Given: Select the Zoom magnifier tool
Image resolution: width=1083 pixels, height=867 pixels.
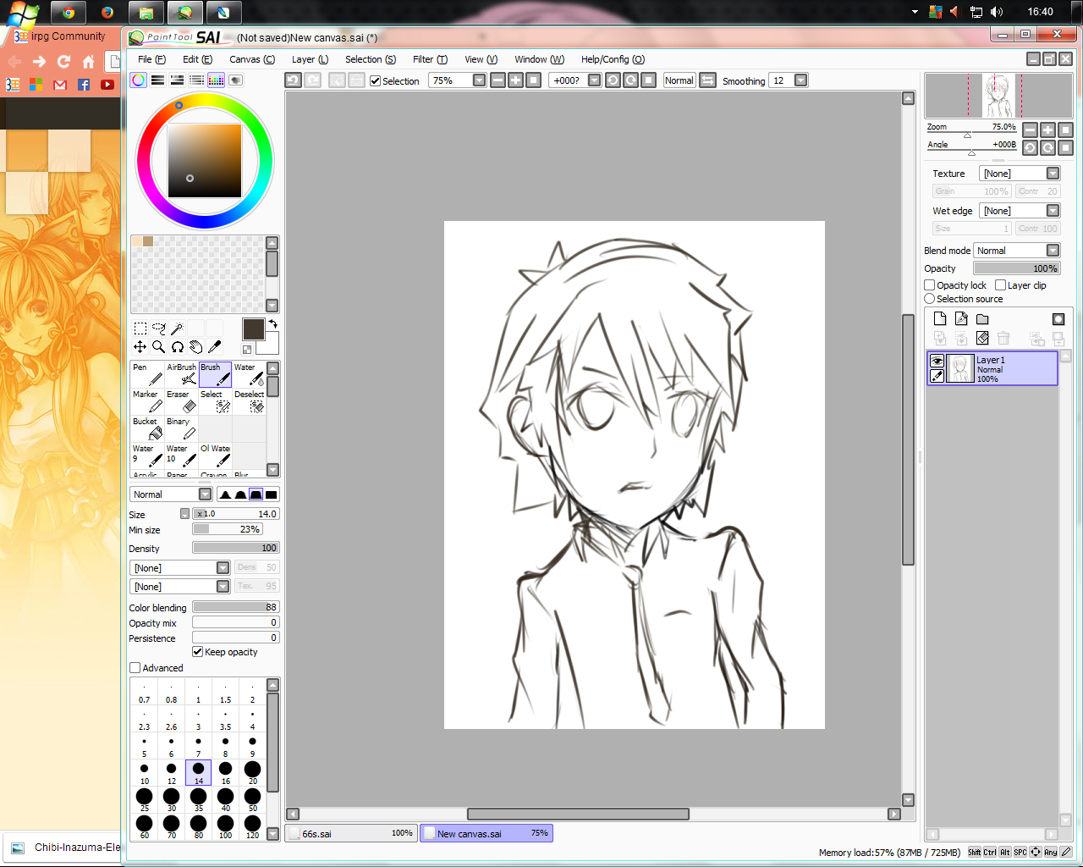Looking at the screenshot, I should (158, 346).
